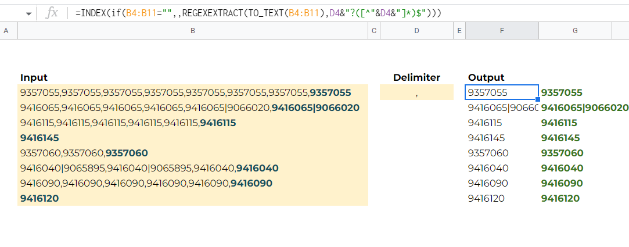629x247 pixels.
Task: Select column F output cell 9357060
Action: coord(501,153)
